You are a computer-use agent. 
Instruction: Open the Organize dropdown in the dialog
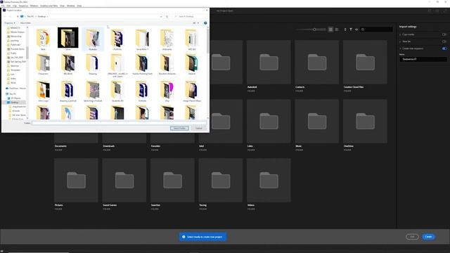click(x=9, y=23)
